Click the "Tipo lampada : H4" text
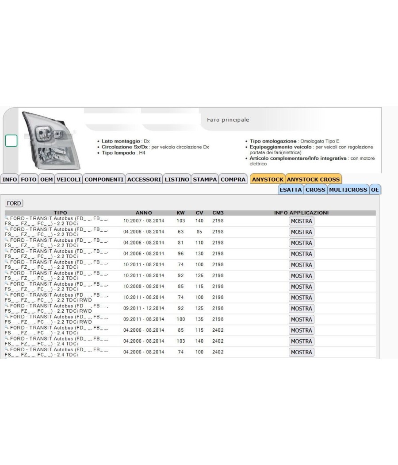Screen dimensions: 398x465 click(x=123, y=153)
